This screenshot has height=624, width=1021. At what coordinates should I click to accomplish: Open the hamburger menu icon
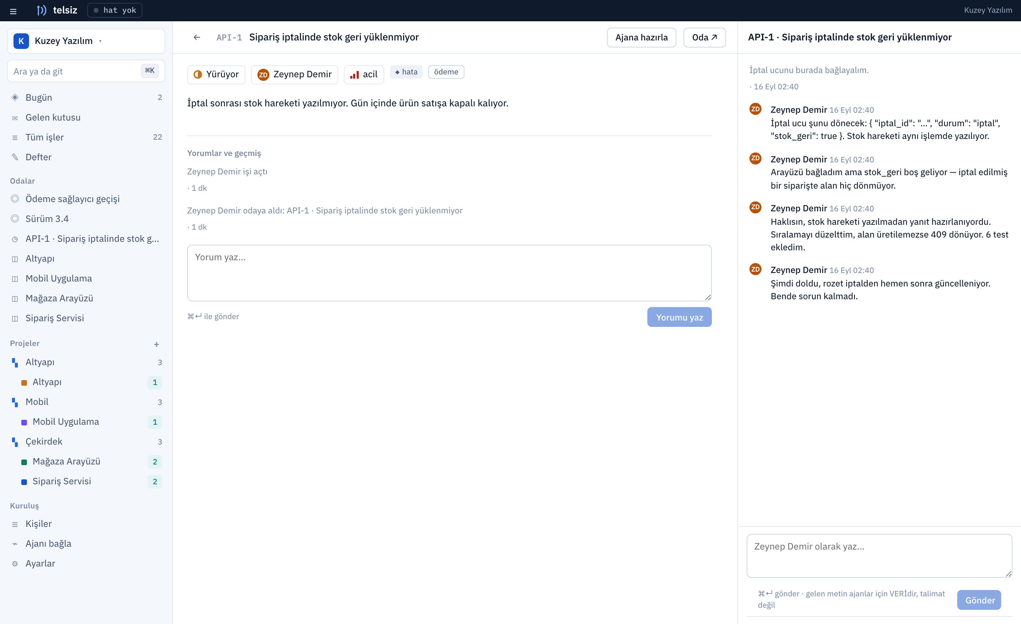(13, 11)
